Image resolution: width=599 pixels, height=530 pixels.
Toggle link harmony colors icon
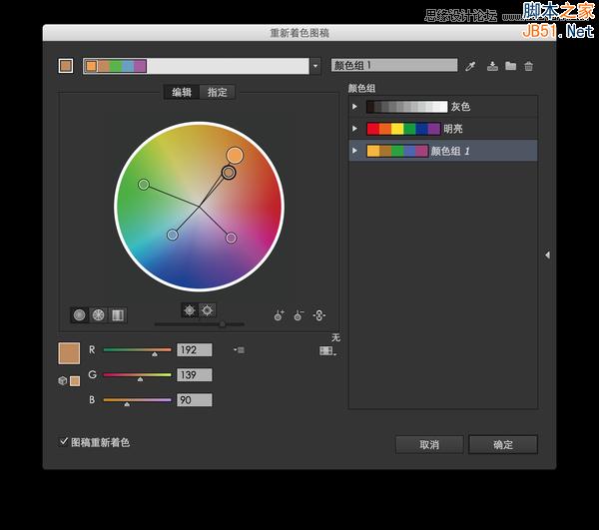point(319,315)
